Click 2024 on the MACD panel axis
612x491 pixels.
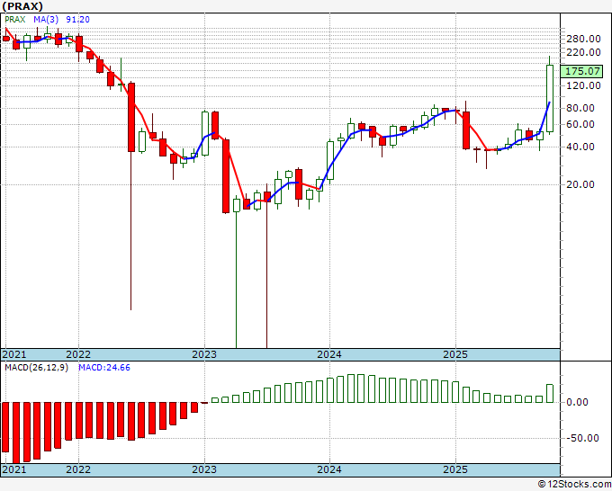click(x=329, y=469)
